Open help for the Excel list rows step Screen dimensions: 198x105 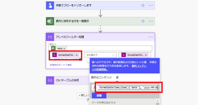click(143, 21)
